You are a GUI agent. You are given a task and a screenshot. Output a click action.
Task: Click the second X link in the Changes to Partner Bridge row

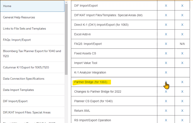(x=182, y=92)
